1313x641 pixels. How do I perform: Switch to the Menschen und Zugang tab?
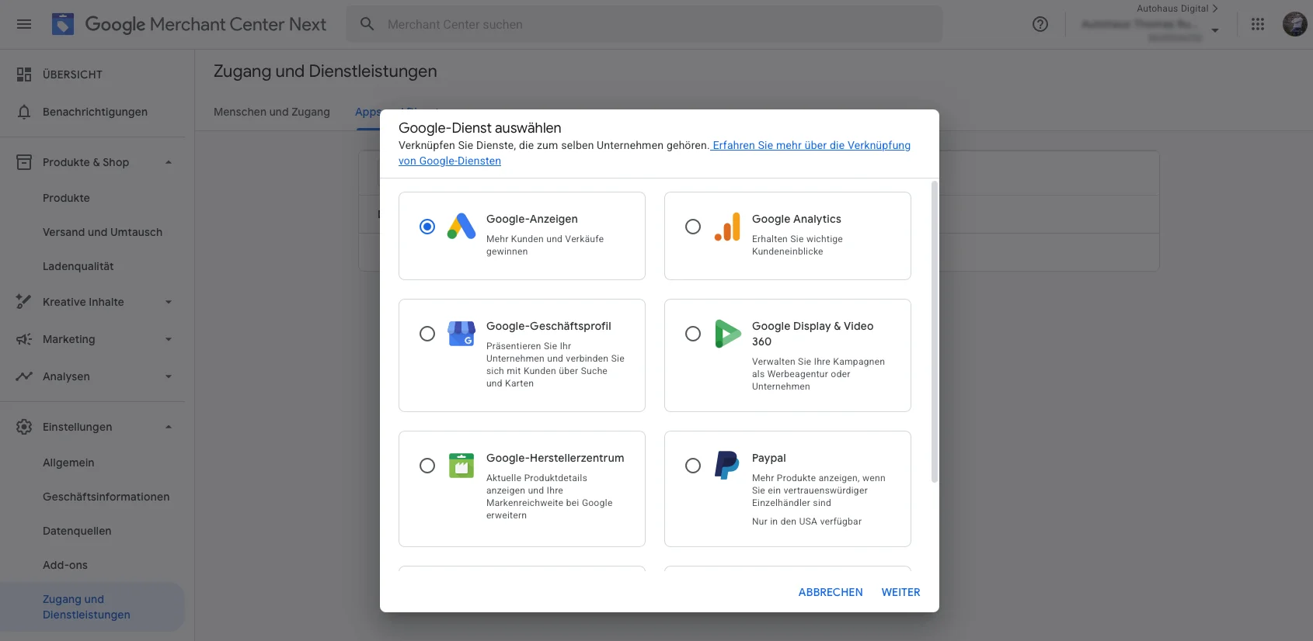click(272, 112)
